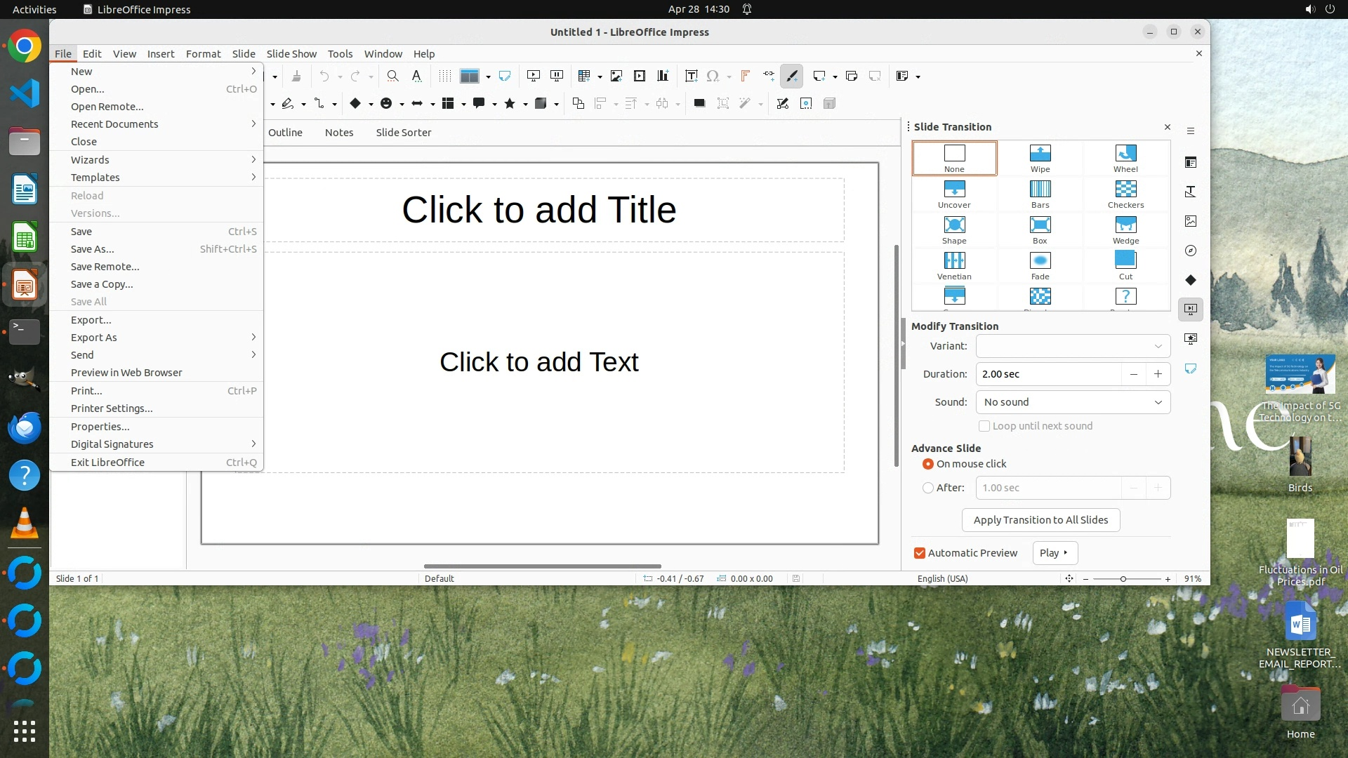Select the After radio button
This screenshot has width=1348, height=758.
point(928,488)
